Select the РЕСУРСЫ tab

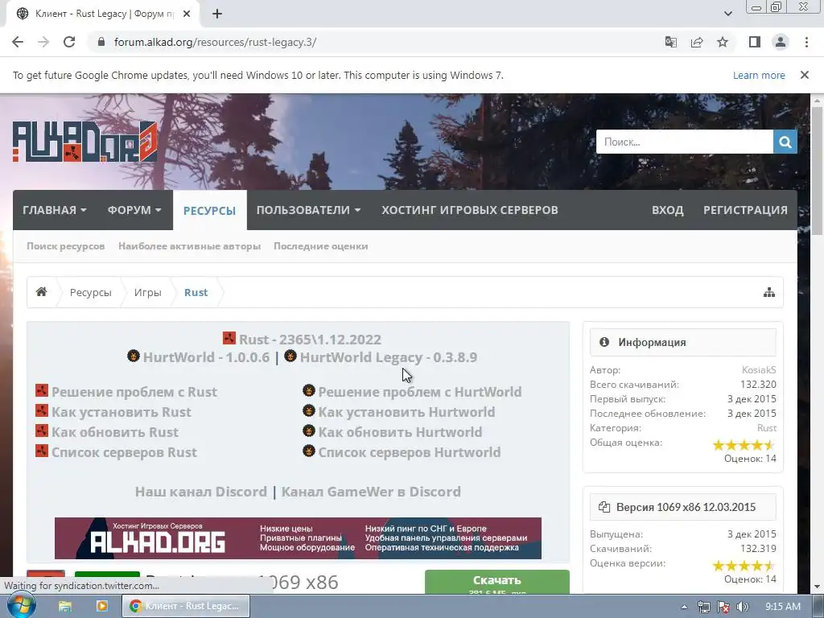[x=210, y=210]
